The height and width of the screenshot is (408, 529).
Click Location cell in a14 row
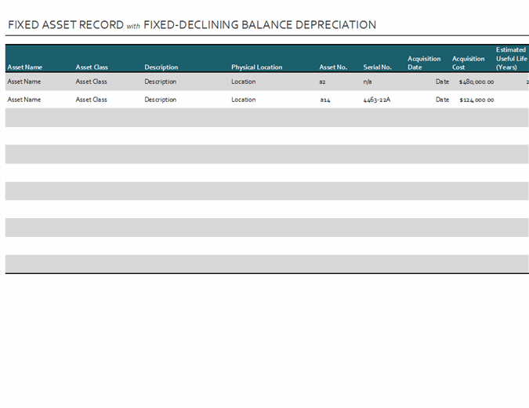coord(243,100)
